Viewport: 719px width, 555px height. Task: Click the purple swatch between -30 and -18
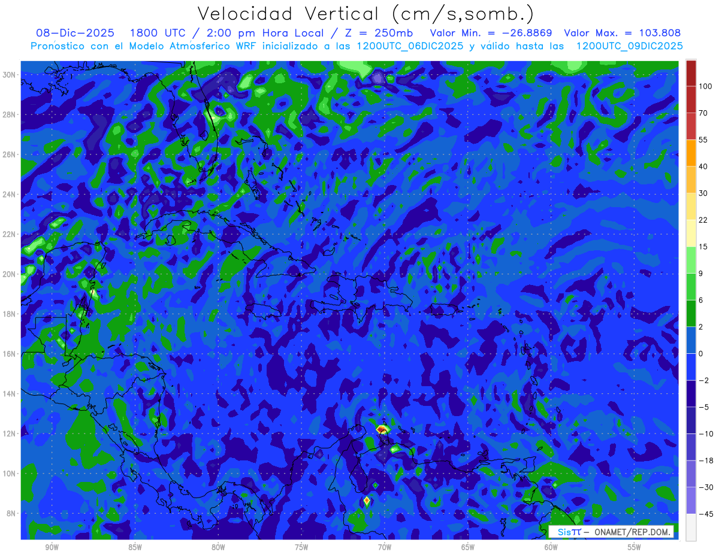point(691,474)
